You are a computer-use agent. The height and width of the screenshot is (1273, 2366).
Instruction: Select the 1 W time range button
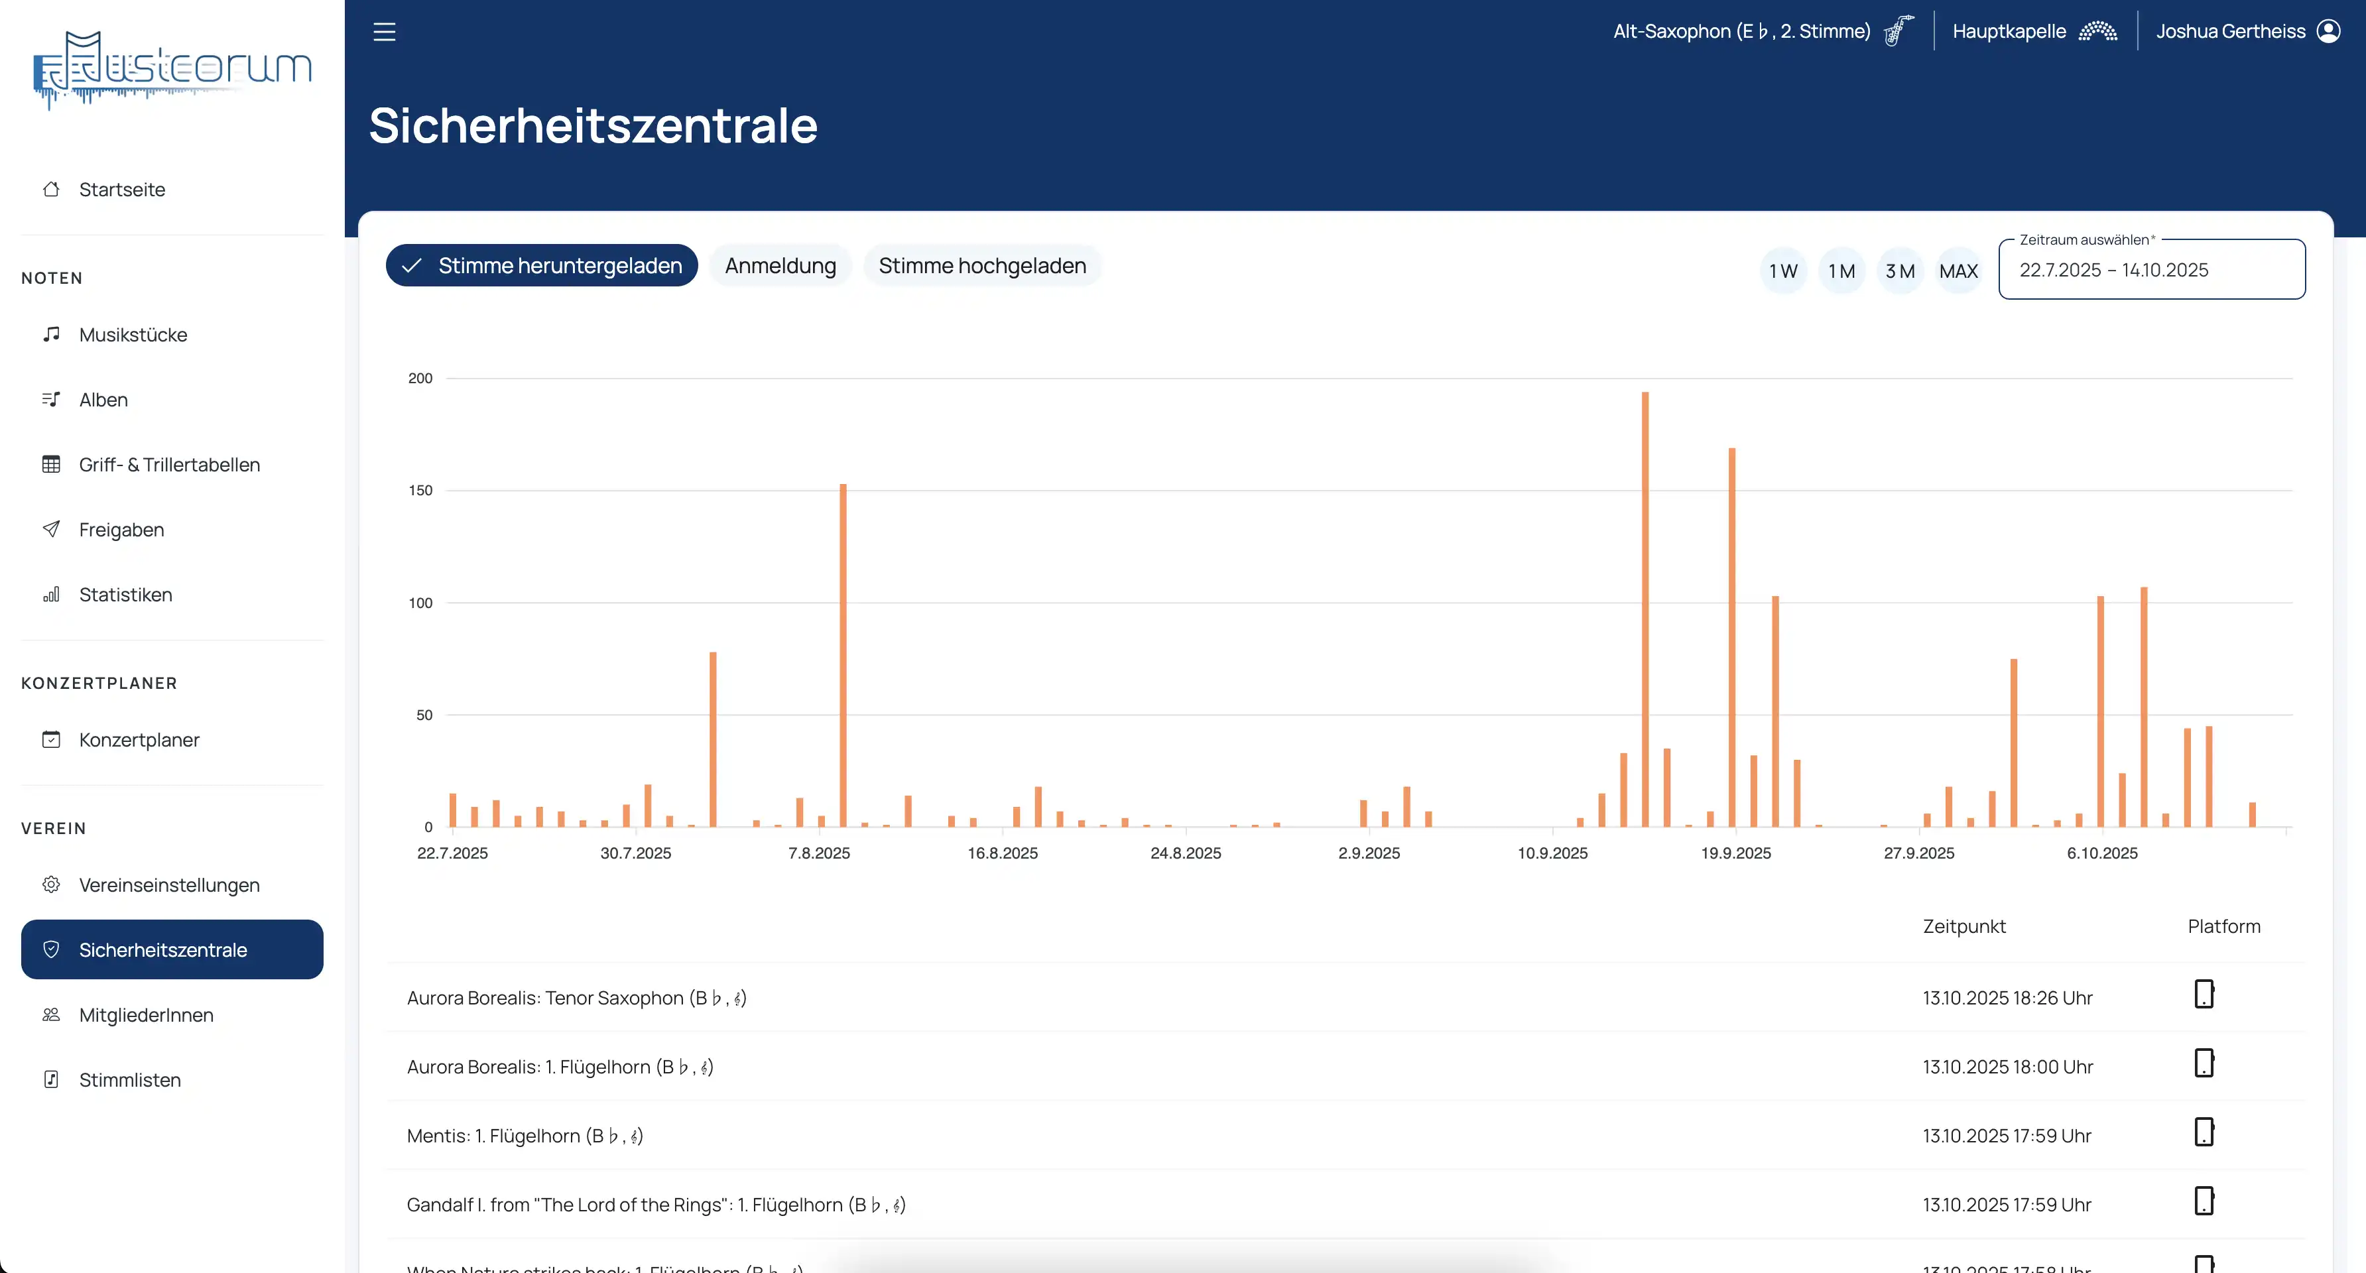[1782, 271]
